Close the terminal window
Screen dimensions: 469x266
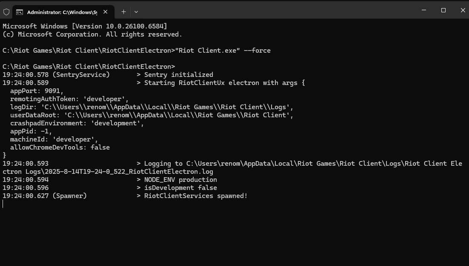pyautogui.click(x=463, y=10)
